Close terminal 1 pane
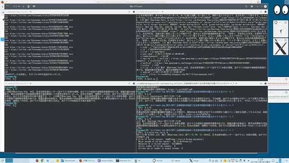 (134, 12)
